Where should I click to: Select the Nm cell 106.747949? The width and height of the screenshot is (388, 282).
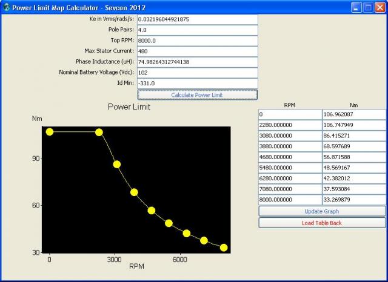click(354, 125)
